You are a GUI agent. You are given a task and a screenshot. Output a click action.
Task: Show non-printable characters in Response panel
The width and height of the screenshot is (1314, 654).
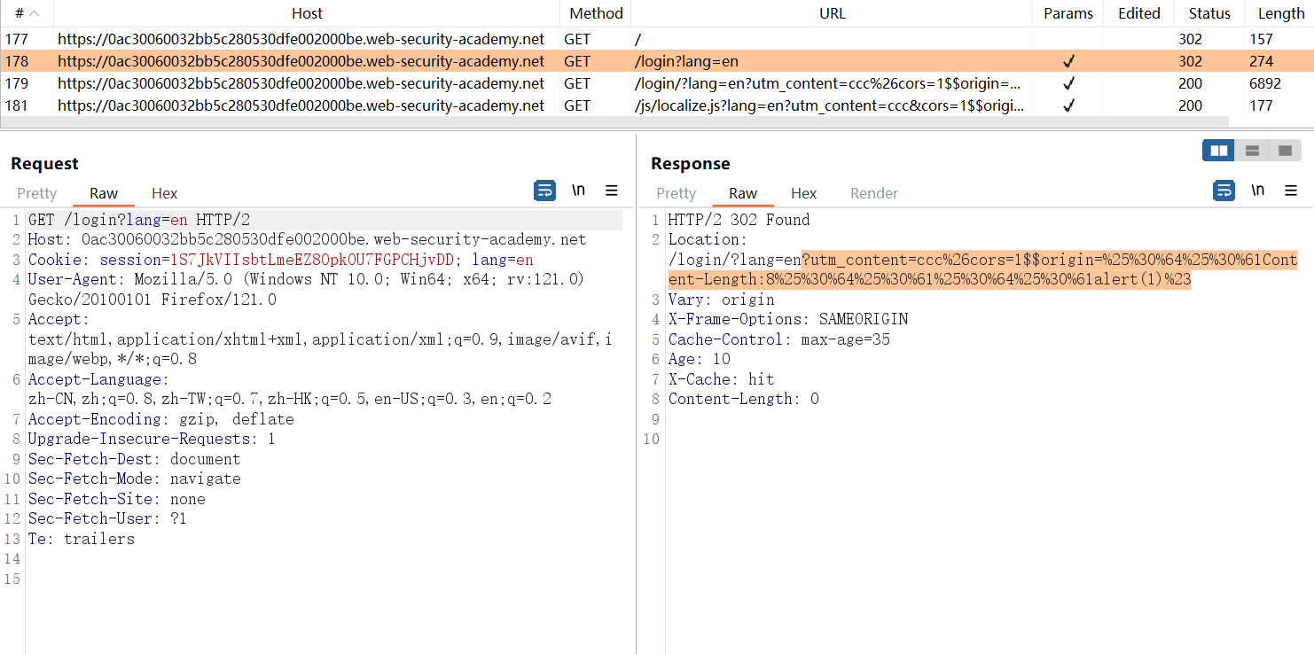click(1257, 191)
